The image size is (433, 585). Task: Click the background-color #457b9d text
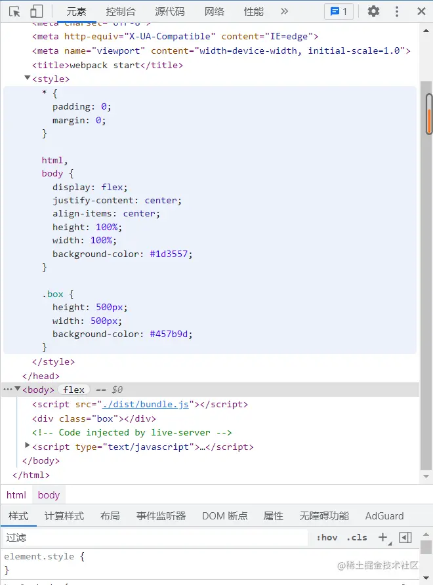point(123,334)
